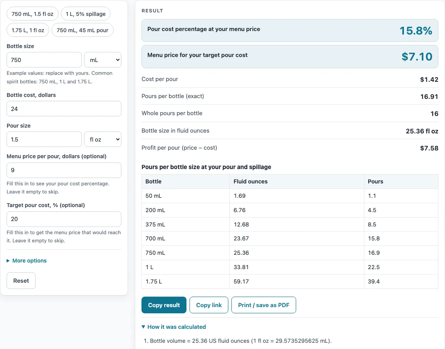Image resolution: width=445 pixels, height=349 pixels.
Task: Focus the Pour size input field
Action: pos(44,140)
